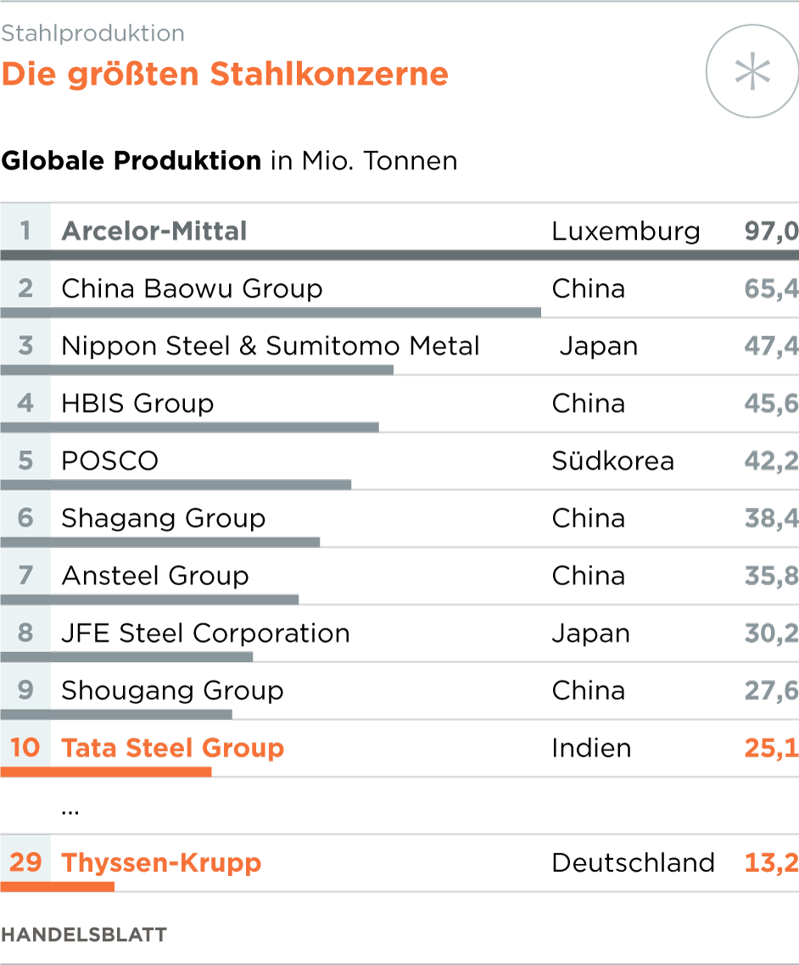Select Nippon Steel & Sumitomo Metal
799x965 pixels.
point(271,346)
